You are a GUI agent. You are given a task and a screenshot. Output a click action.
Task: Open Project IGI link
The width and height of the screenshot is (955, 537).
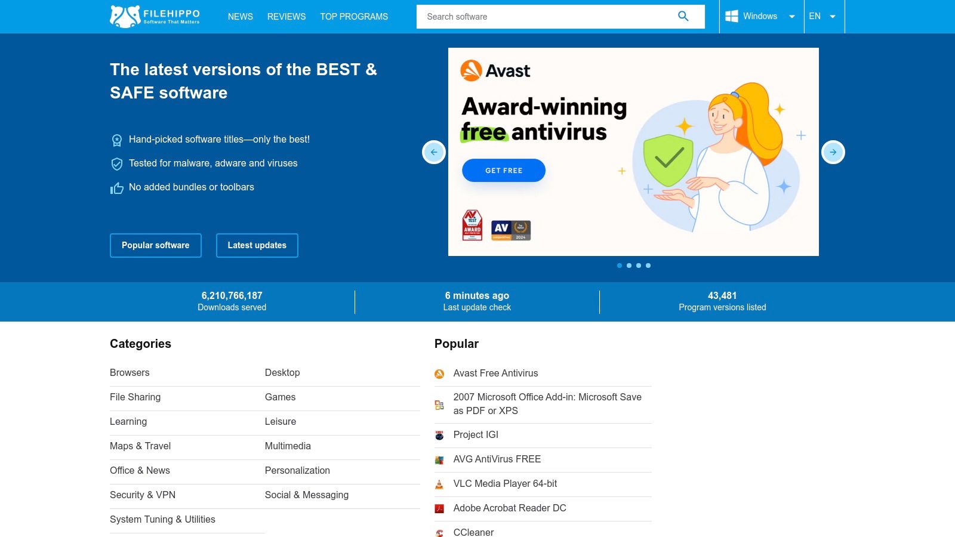[476, 434]
